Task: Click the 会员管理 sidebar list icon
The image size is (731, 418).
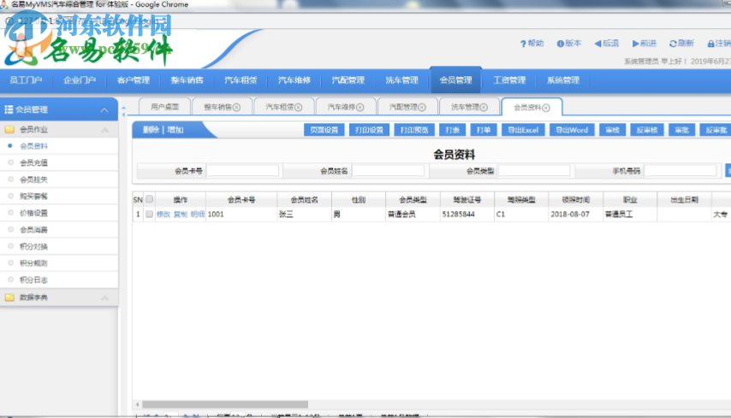Action: tap(9, 110)
